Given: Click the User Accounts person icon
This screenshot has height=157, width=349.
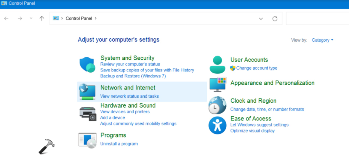Looking at the screenshot, I should 217,64.
